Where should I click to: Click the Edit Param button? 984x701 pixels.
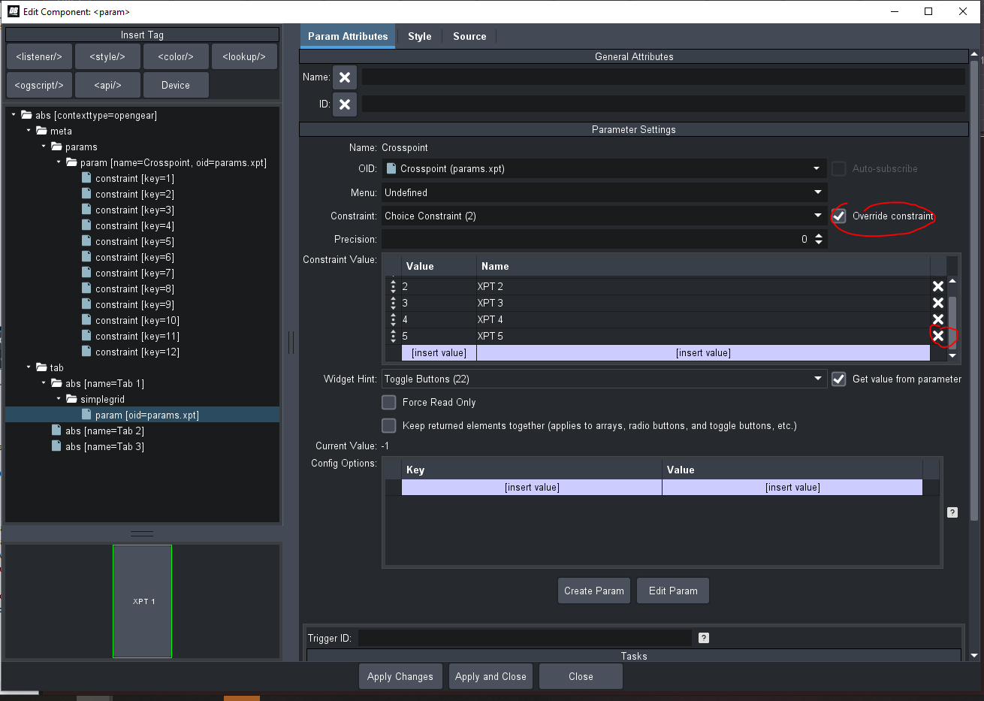673,591
